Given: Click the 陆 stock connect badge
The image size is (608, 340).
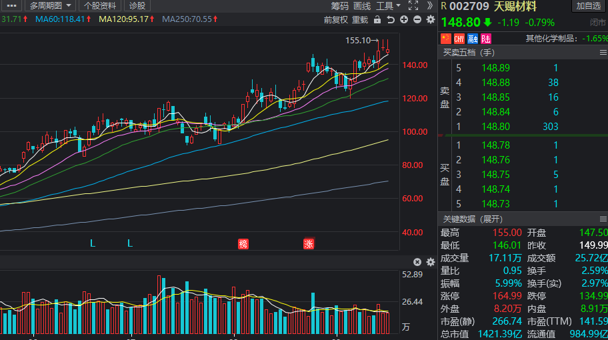Looking at the screenshot, I should (x=486, y=39).
